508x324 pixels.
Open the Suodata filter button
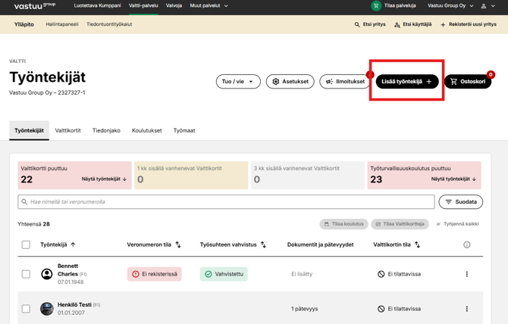[x=461, y=202]
